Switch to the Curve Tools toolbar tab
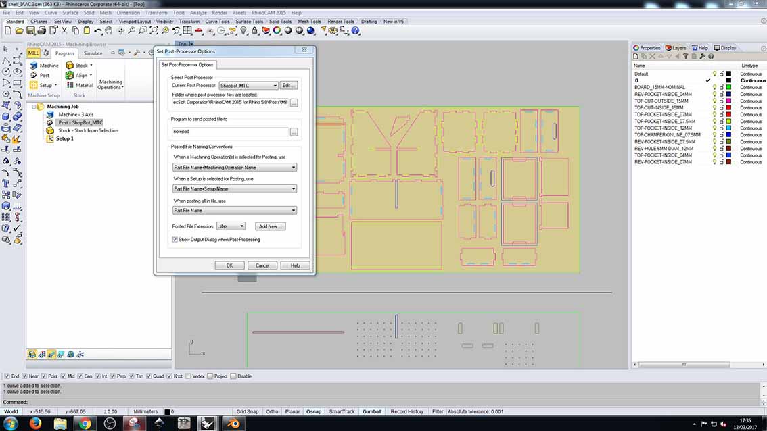This screenshot has width=767, height=431. 217,22
